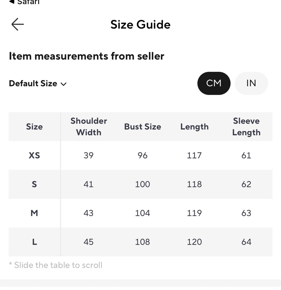Tap the back arrow icon

pyautogui.click(x=18, y=24)
